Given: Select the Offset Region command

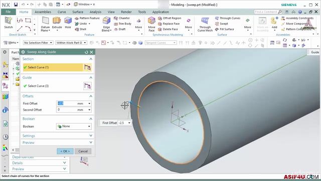Looking at the screenshot, I should pyautogui.click(x=170, y=18).
